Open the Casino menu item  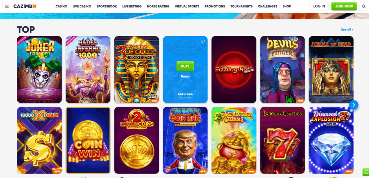61,6
